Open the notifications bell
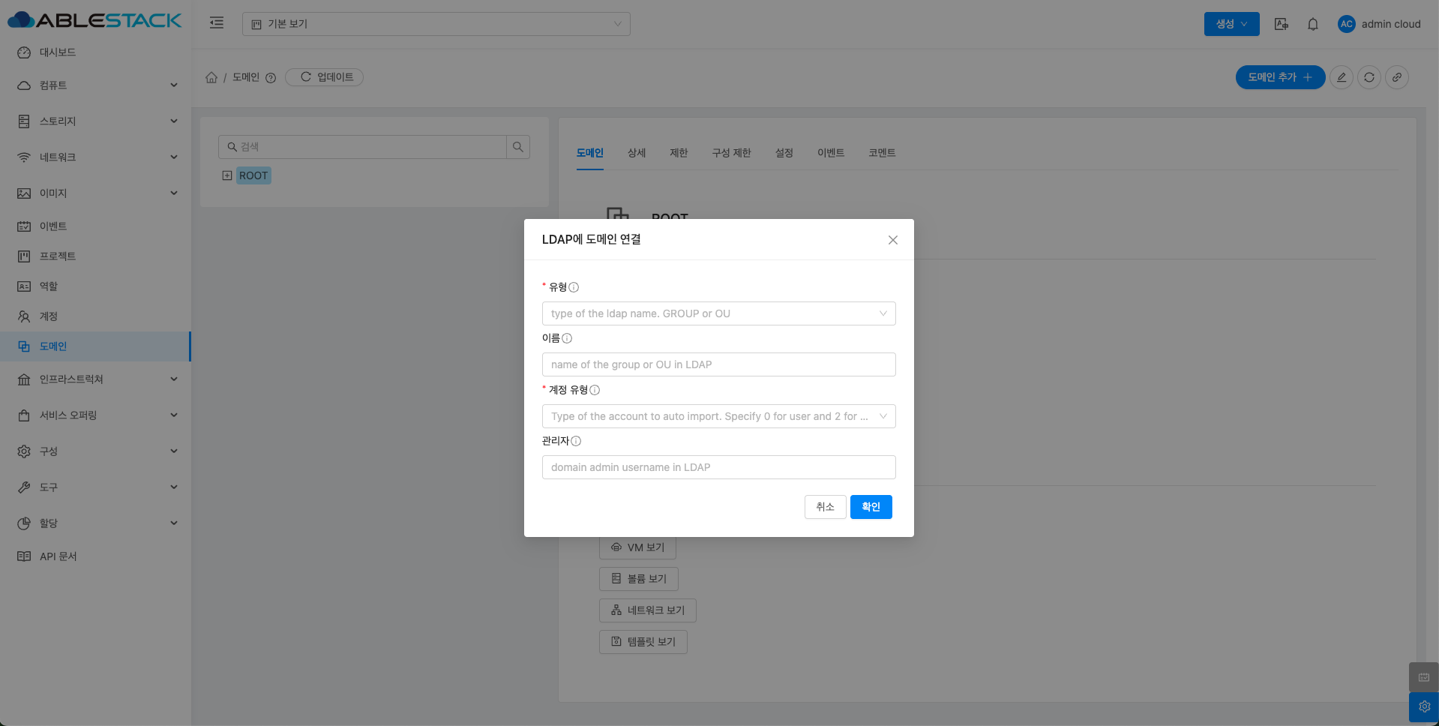The height and width of the screenshot is (726, 1439). (x=1313, y=24)
